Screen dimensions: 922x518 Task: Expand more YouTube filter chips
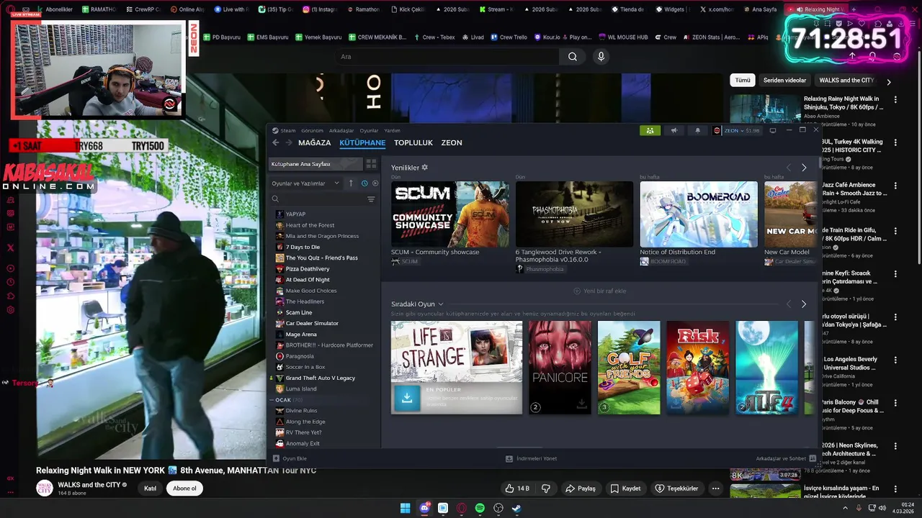point(889,81)
